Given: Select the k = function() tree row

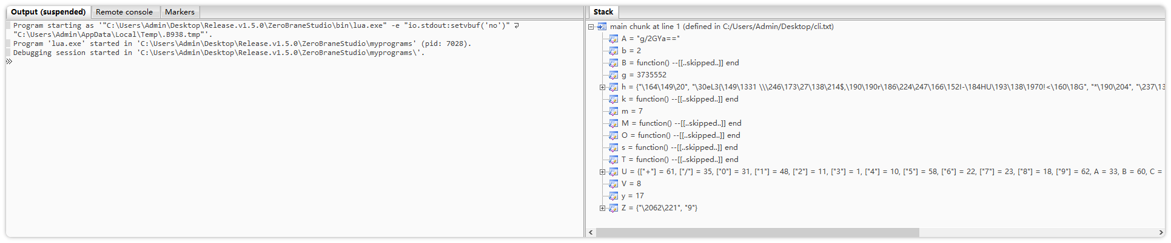Looking at the screenshot, I should tap(679, 99).
